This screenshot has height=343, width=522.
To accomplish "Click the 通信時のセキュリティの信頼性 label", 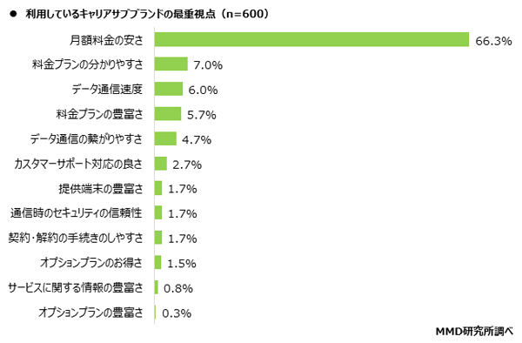I will tap(77, 212).
